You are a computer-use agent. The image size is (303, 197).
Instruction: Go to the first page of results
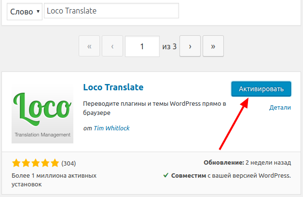tap(89, 47)
